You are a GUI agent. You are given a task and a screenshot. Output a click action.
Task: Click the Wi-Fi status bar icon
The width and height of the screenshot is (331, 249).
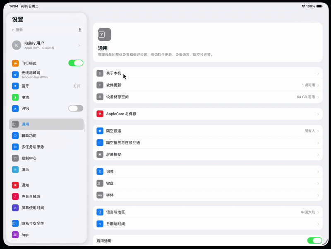(x=303, y=6)
